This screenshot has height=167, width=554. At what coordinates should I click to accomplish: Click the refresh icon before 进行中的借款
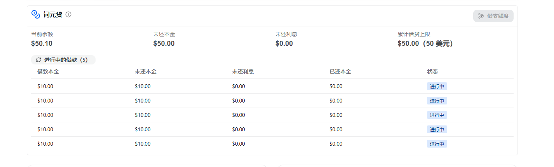click(x=38, y=60)
